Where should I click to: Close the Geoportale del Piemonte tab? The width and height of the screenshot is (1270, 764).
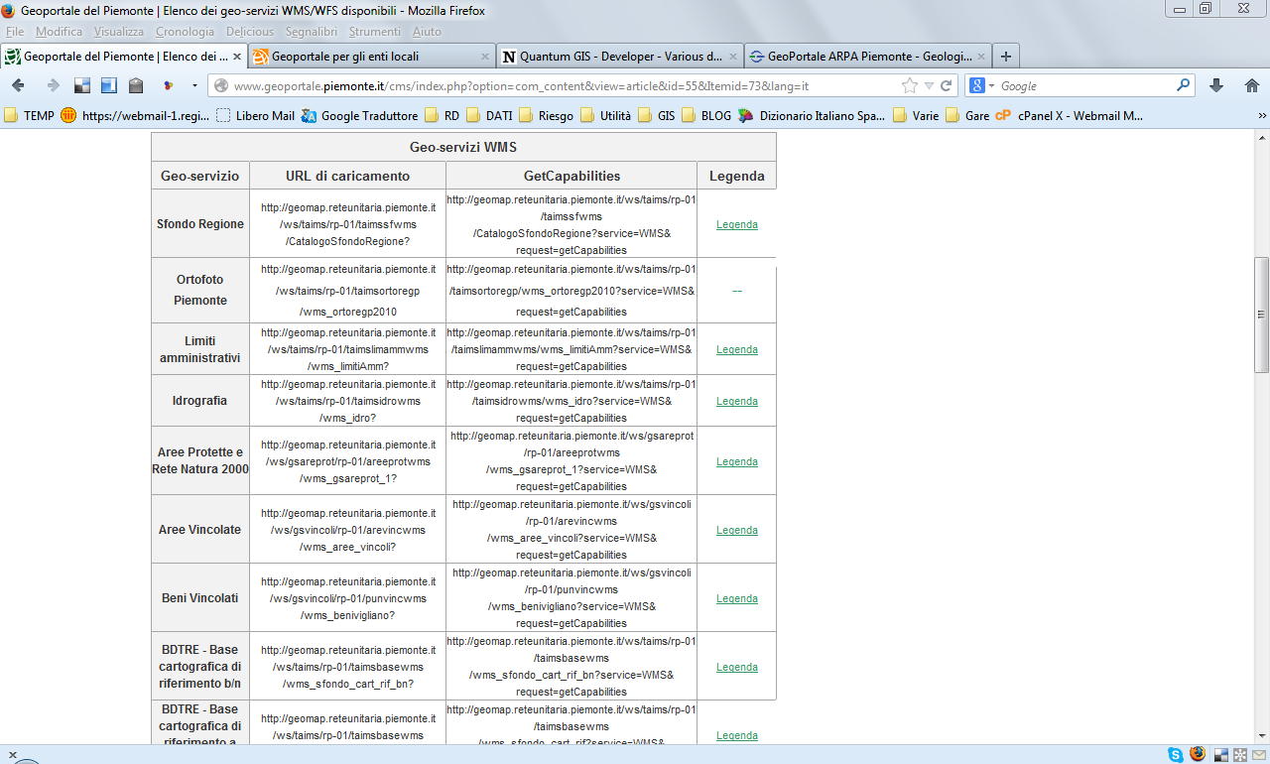point(236,57)
